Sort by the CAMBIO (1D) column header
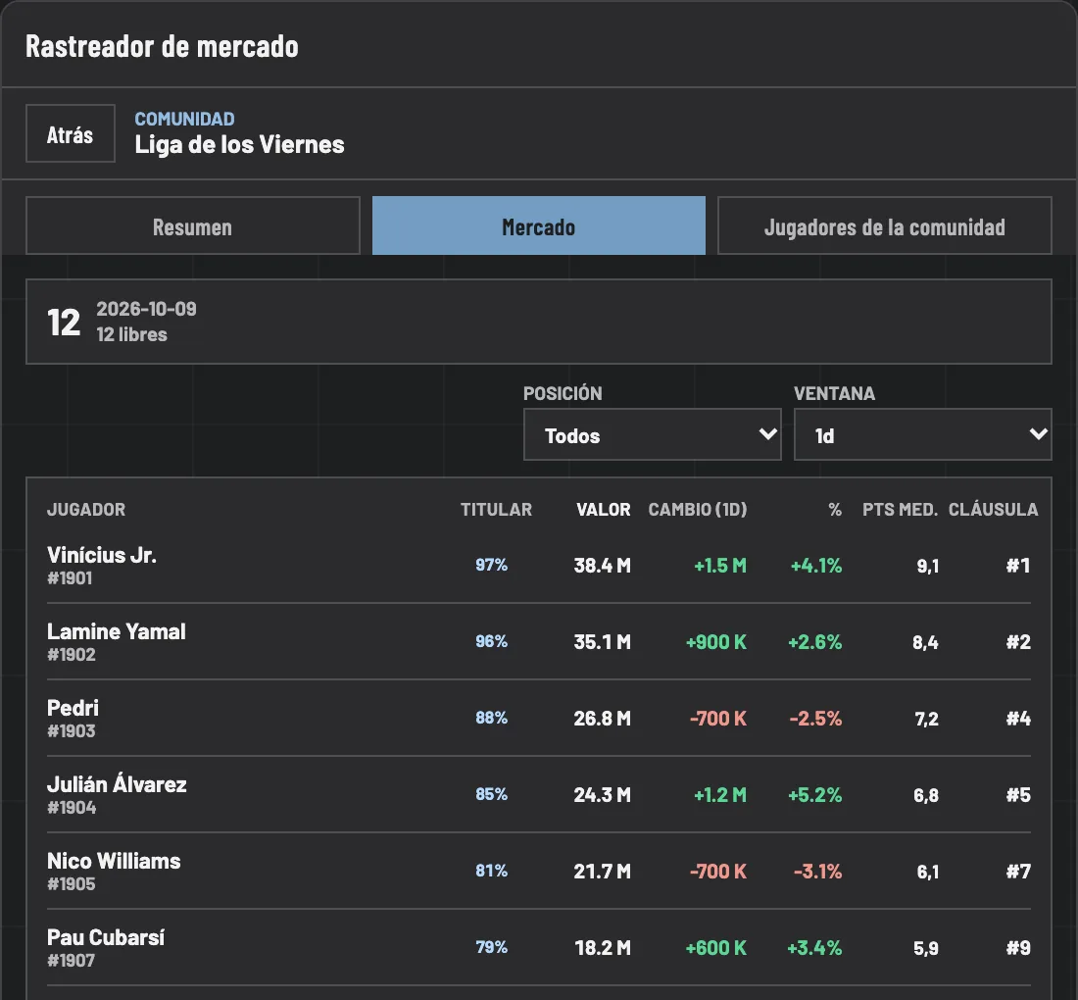This screenshot has height=1000, width=1078. (x=697, y=510)
